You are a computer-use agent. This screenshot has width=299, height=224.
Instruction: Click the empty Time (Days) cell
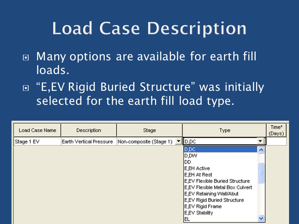276,142
